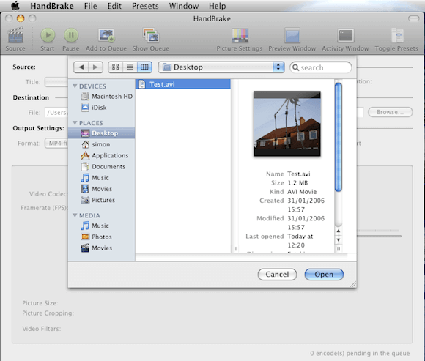425x361 pixels.
Task: Click in the search field
Action: click(321, 67)
